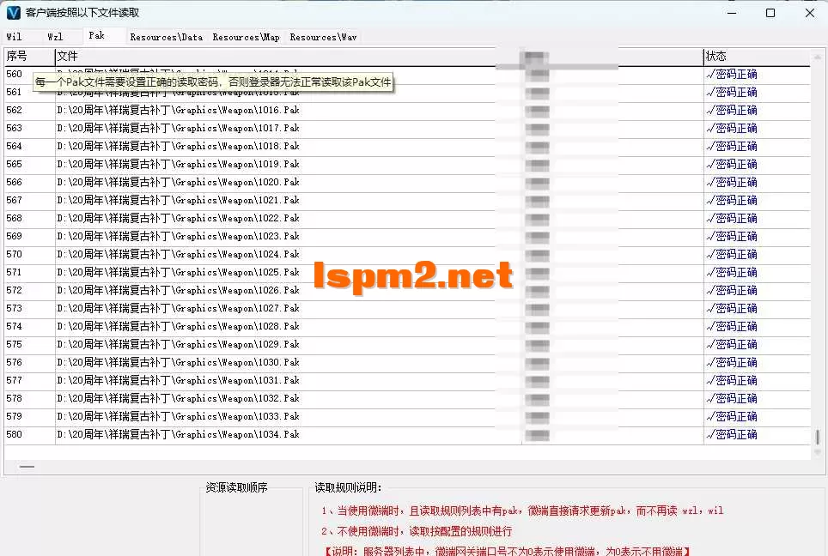Click the 状态 column header
This screenshot has width=828, height=556.
pos(757,57)
